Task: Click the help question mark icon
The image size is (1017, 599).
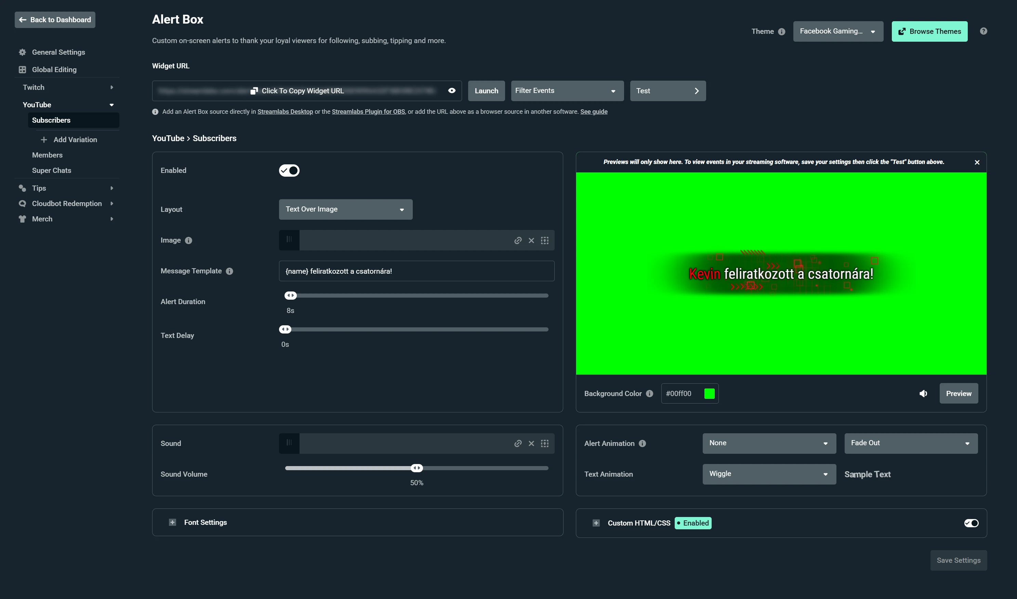Action: click(x=983, y=31)
